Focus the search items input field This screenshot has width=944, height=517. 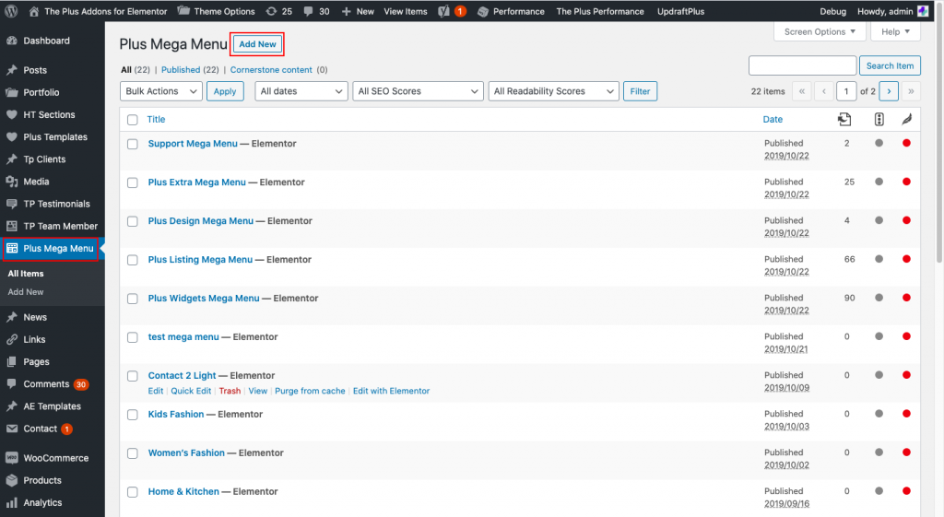[x=802, y=65]
